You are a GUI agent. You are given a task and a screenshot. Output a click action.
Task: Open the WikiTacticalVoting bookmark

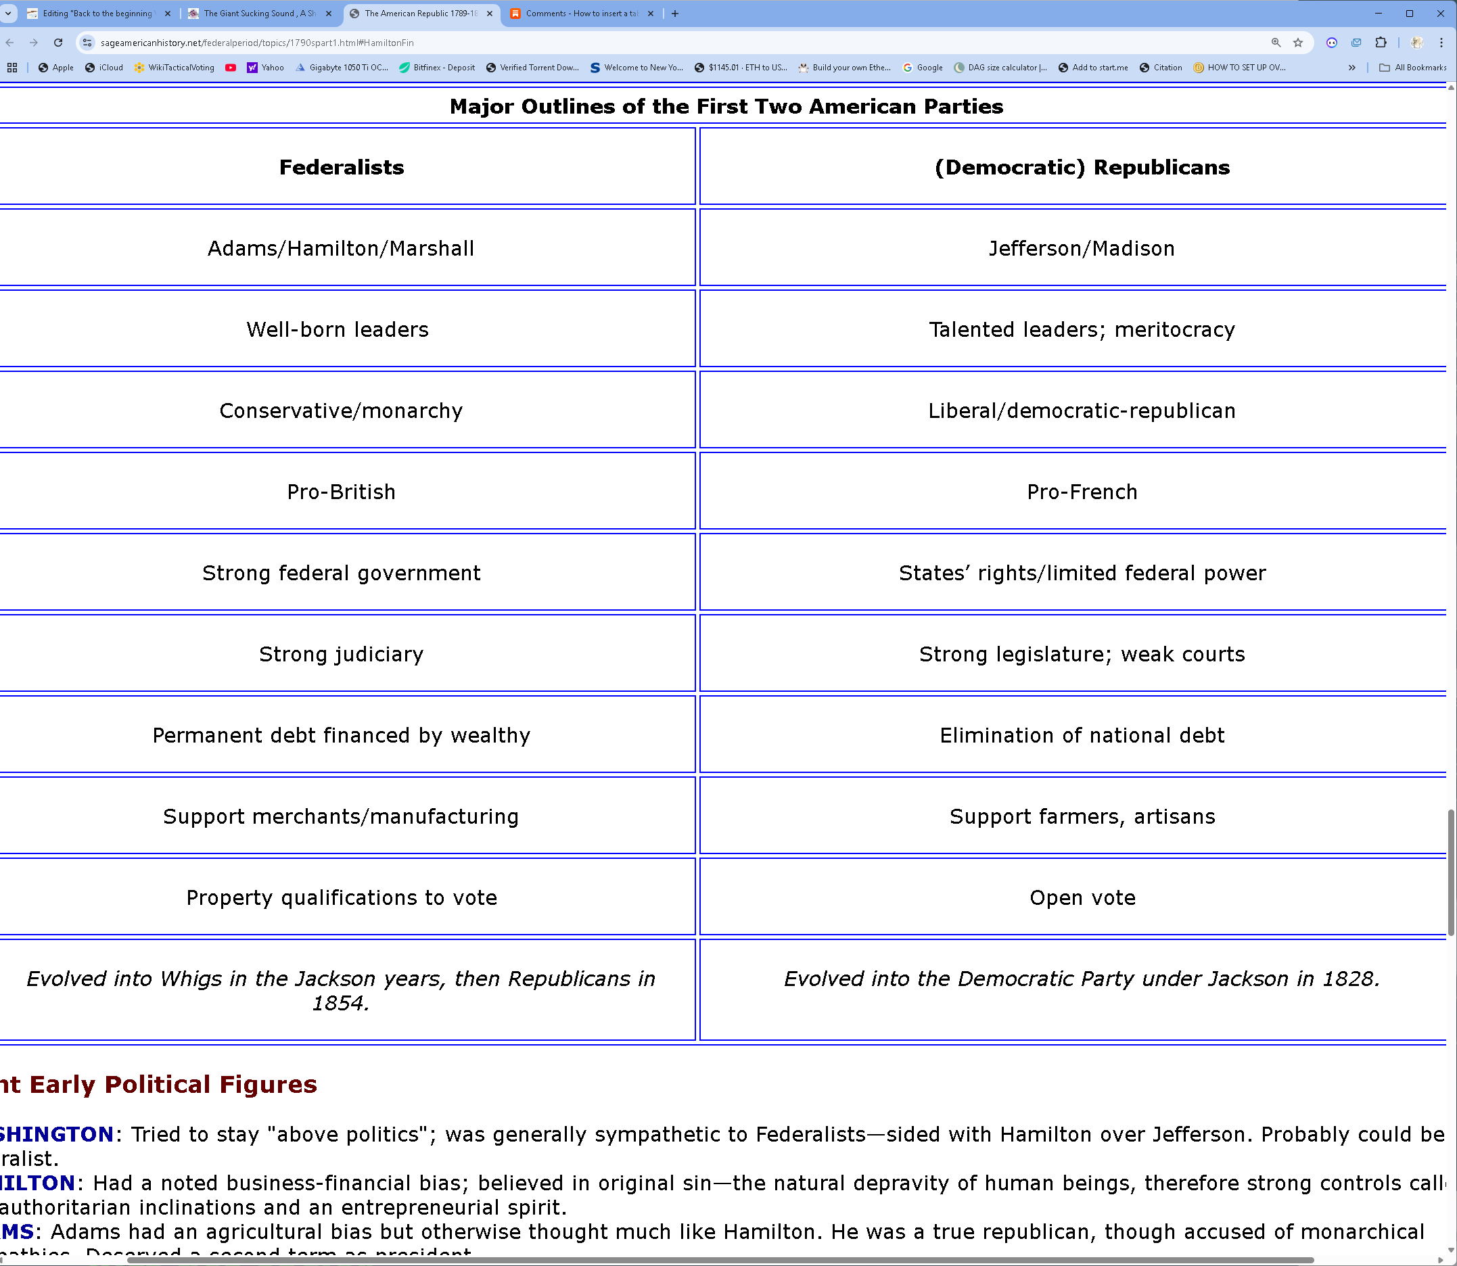point(174,68)
